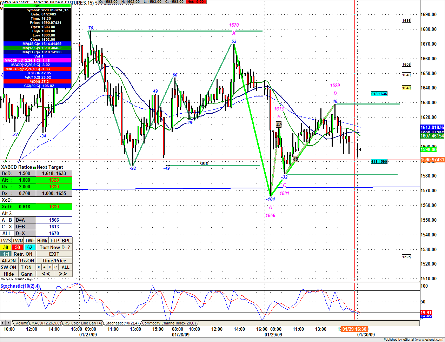Toggle the Retr. ON button
445x342 pixels.
point(23,254)
